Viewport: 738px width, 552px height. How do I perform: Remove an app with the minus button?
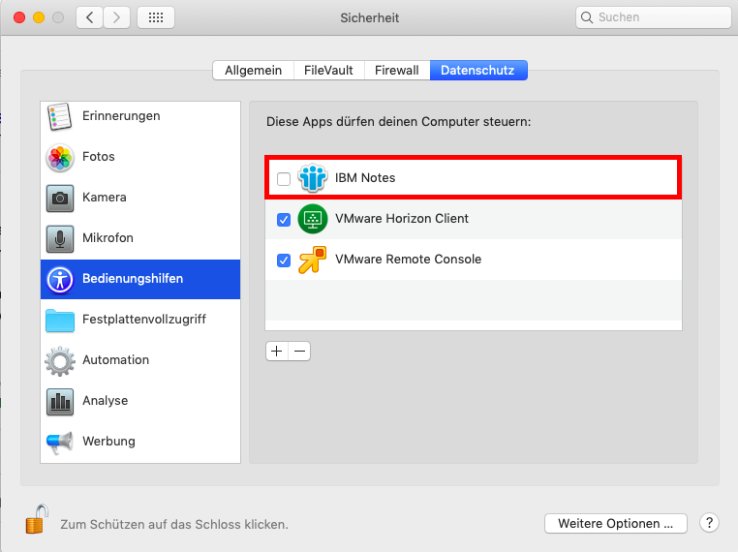[x=300, y=352]
